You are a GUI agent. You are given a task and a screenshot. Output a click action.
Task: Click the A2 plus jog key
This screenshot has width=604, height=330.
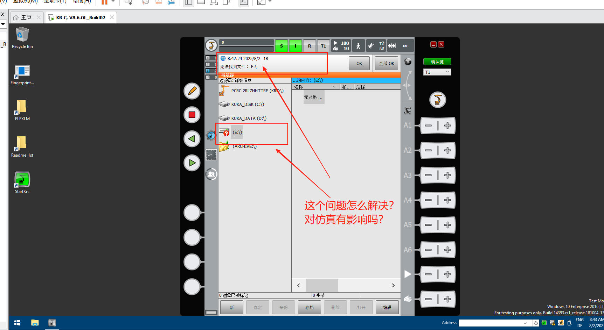[447, 150]
